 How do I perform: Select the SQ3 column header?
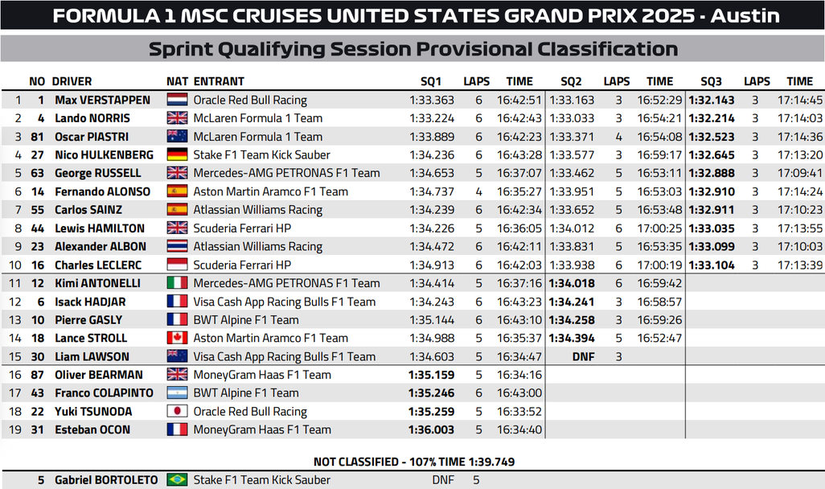click(711, 81)
